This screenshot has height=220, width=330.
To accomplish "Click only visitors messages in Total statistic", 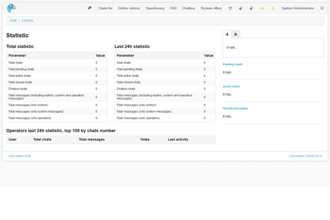I will [x=57, y=105].
